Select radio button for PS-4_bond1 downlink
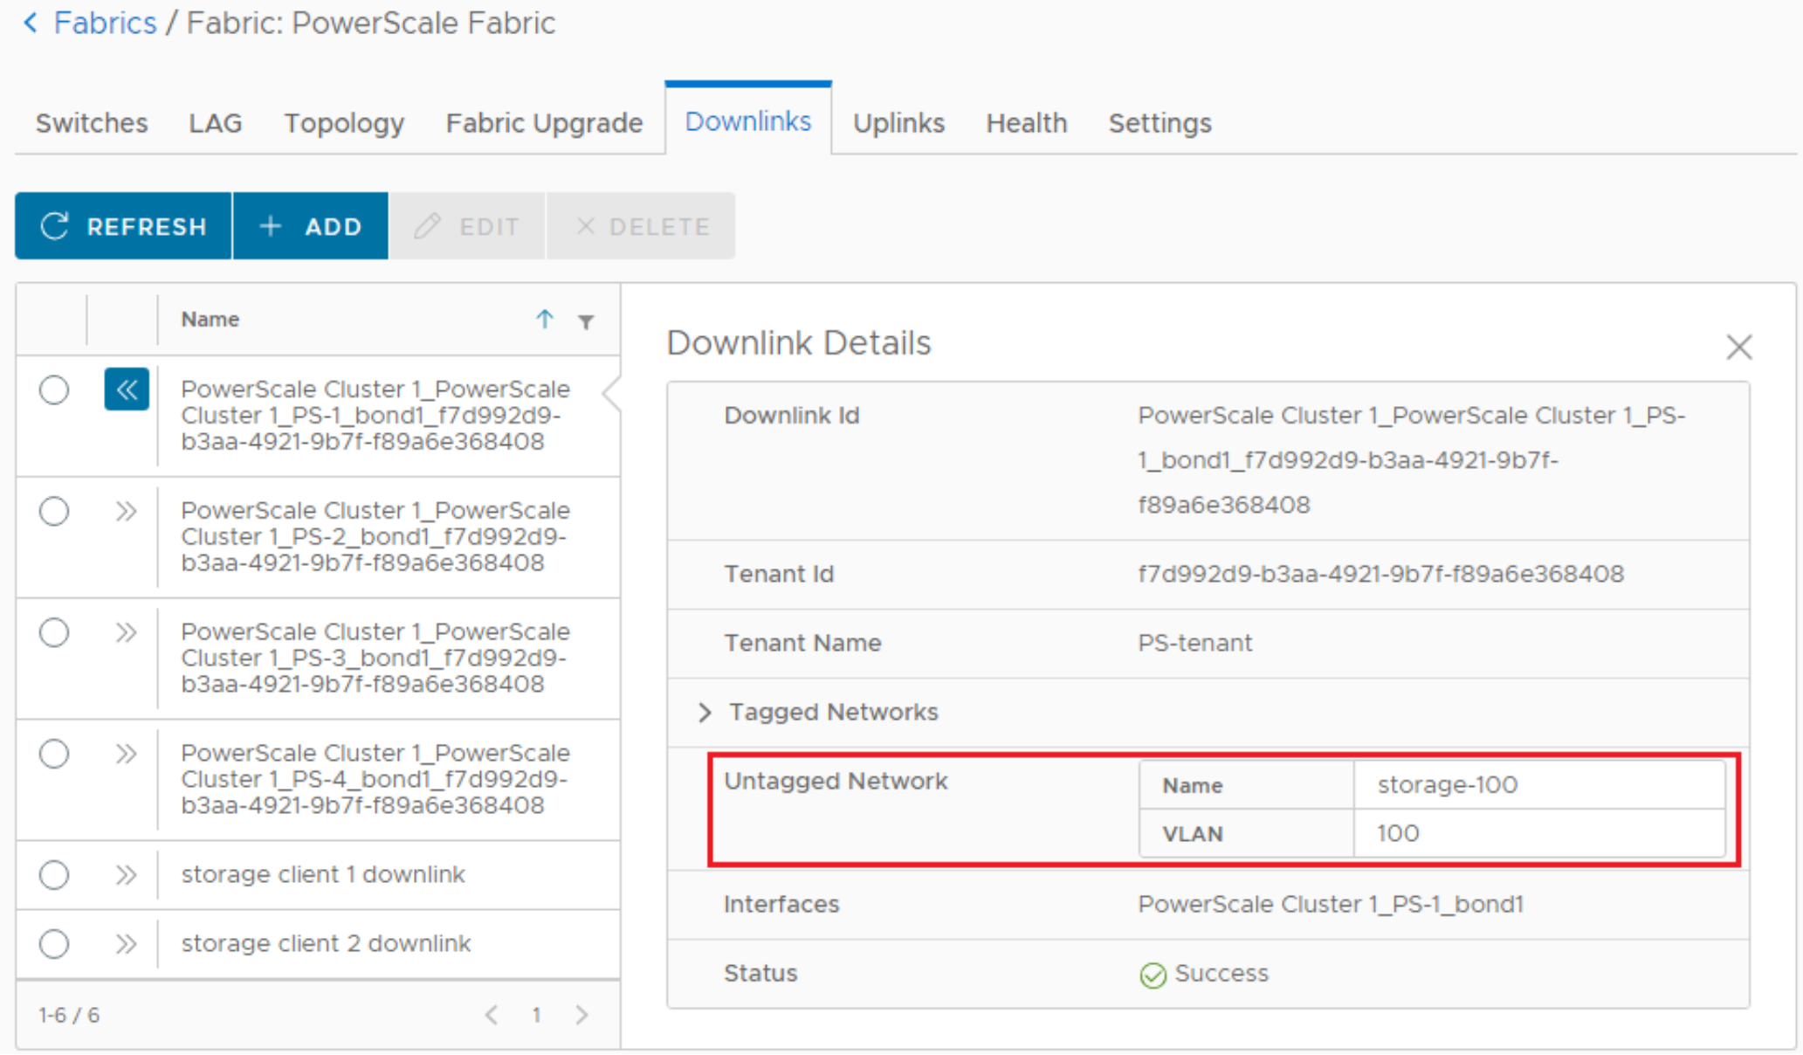The height and width of the screenshot is (1055, 1803). click(54, 754)
